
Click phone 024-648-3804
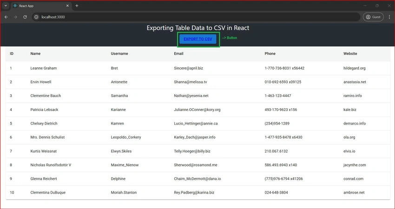tap(276, 192)
